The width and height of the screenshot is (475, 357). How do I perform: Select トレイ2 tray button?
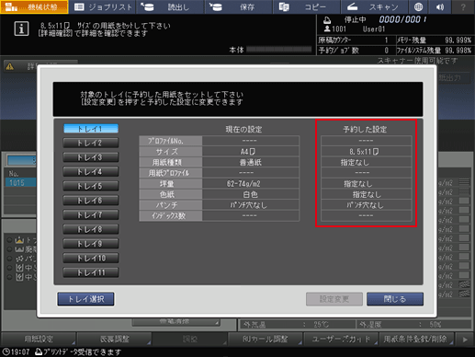pos(91,143)
